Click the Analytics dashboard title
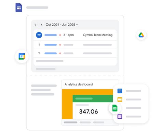 (79, 84)
